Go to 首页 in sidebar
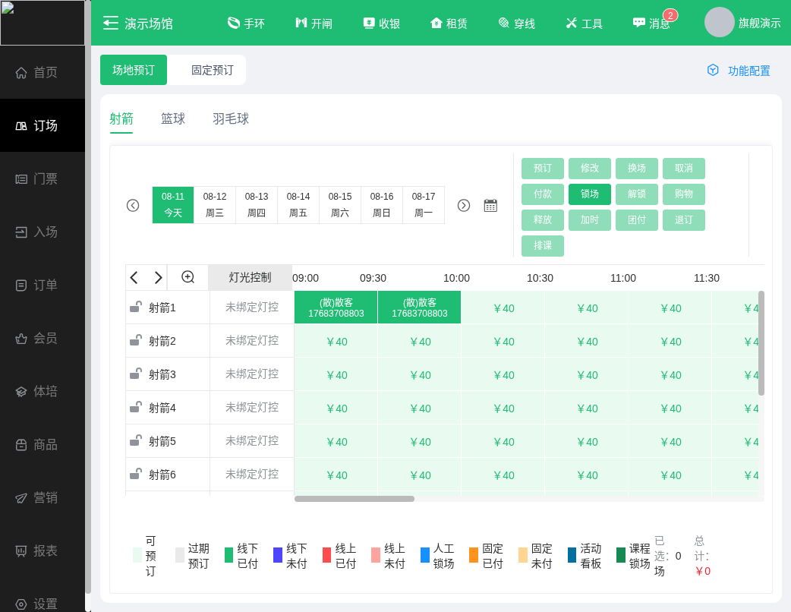The width and height of the screenshot is (791, 612). pyautogui.click(x=43, y=73)
